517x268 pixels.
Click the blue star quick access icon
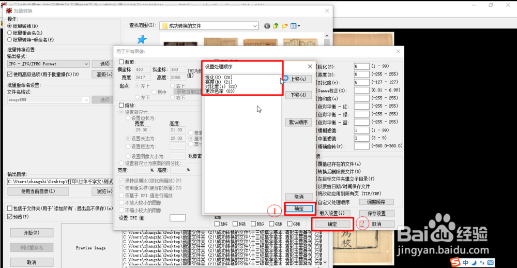tap(142, 40)
